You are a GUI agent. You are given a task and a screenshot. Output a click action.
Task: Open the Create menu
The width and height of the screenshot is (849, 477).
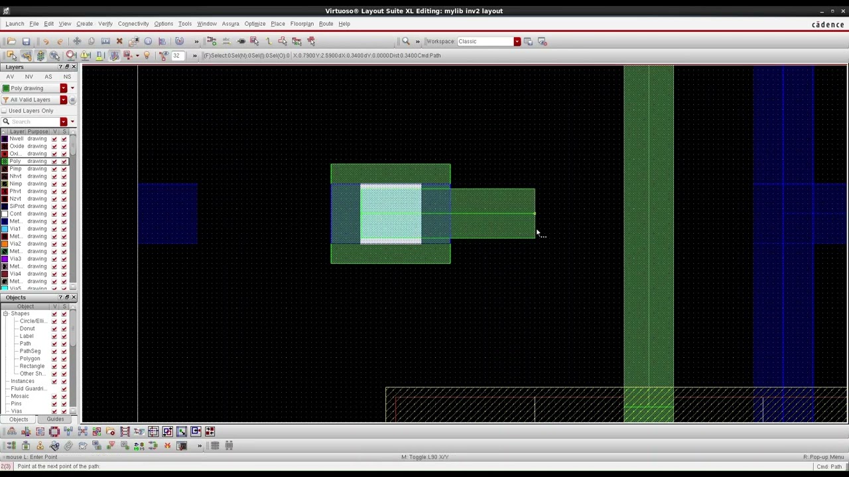[84, 24]
